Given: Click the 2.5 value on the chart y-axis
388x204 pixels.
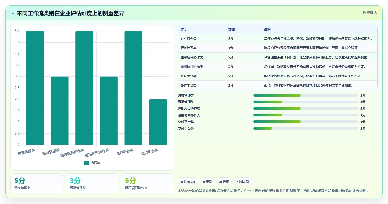Looking at the screenshot, I should pos(17,88).
